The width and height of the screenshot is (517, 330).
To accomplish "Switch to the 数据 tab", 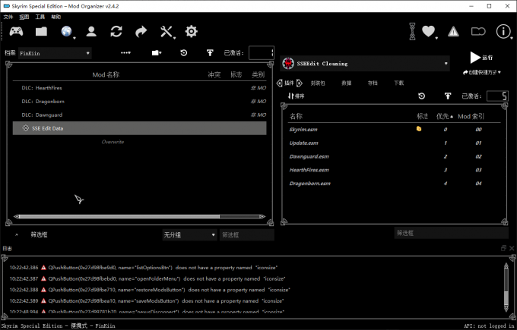I will coord(347,83).
